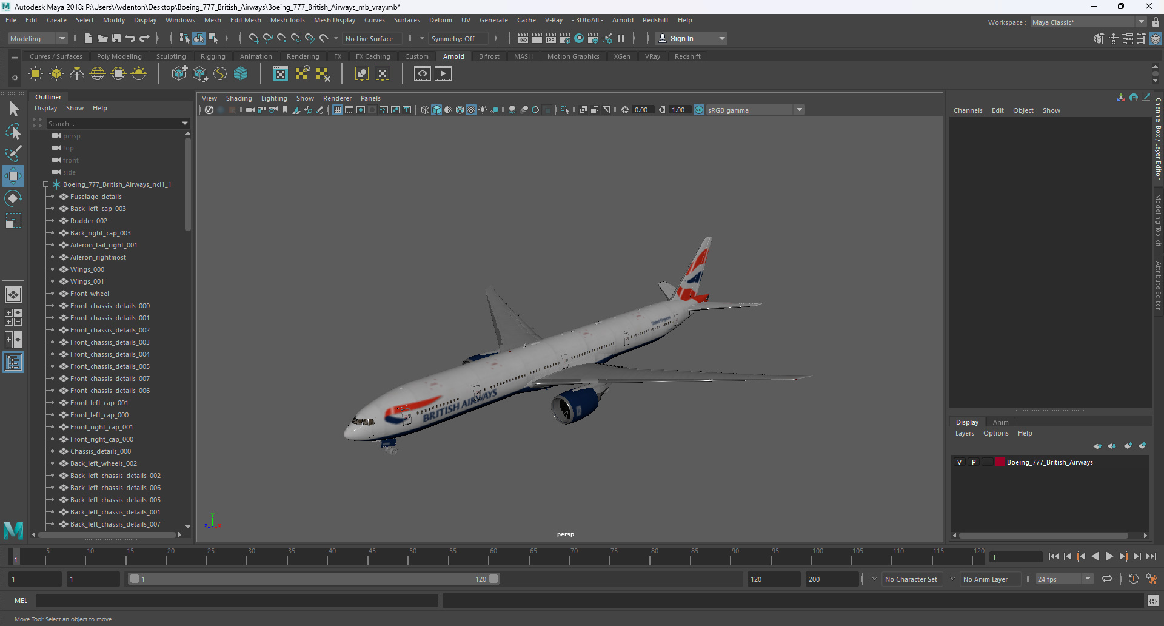Open the viewport Shading menu
Viewport: 1164px width, 626px height.
(x=239, y=98)
